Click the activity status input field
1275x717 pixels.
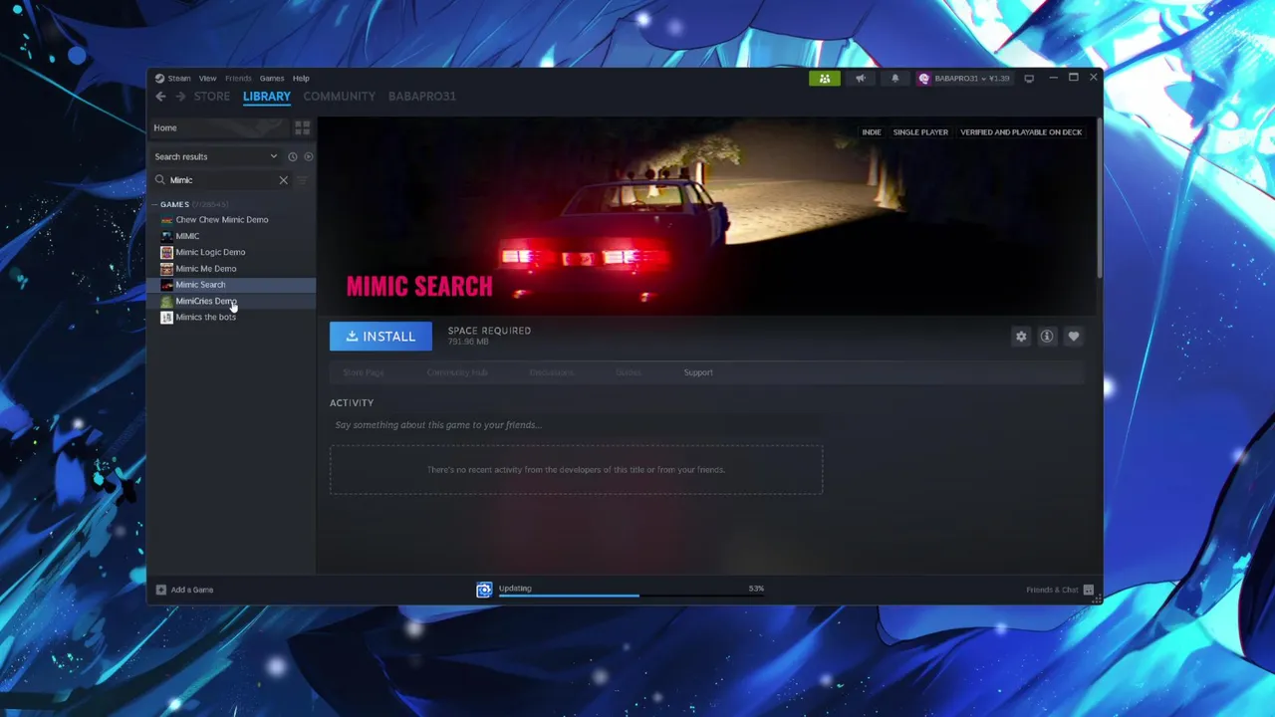pyautogui.click(x=577, y=425)
